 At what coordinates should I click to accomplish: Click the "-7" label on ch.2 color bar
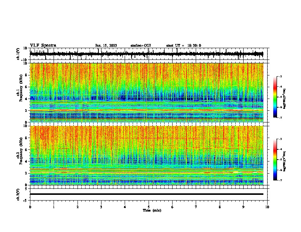280,180
